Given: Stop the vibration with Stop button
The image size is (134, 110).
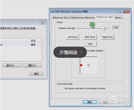Looking at the screenshot, I should point(90,44).
